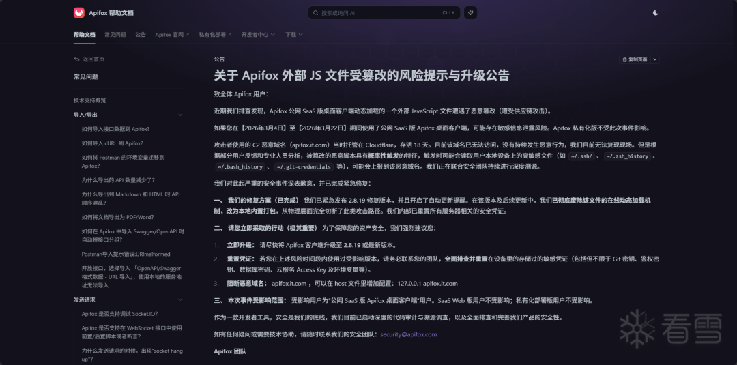Go back via 返回首页 link
The image size is (737, 365).
(x=89, y=59)
